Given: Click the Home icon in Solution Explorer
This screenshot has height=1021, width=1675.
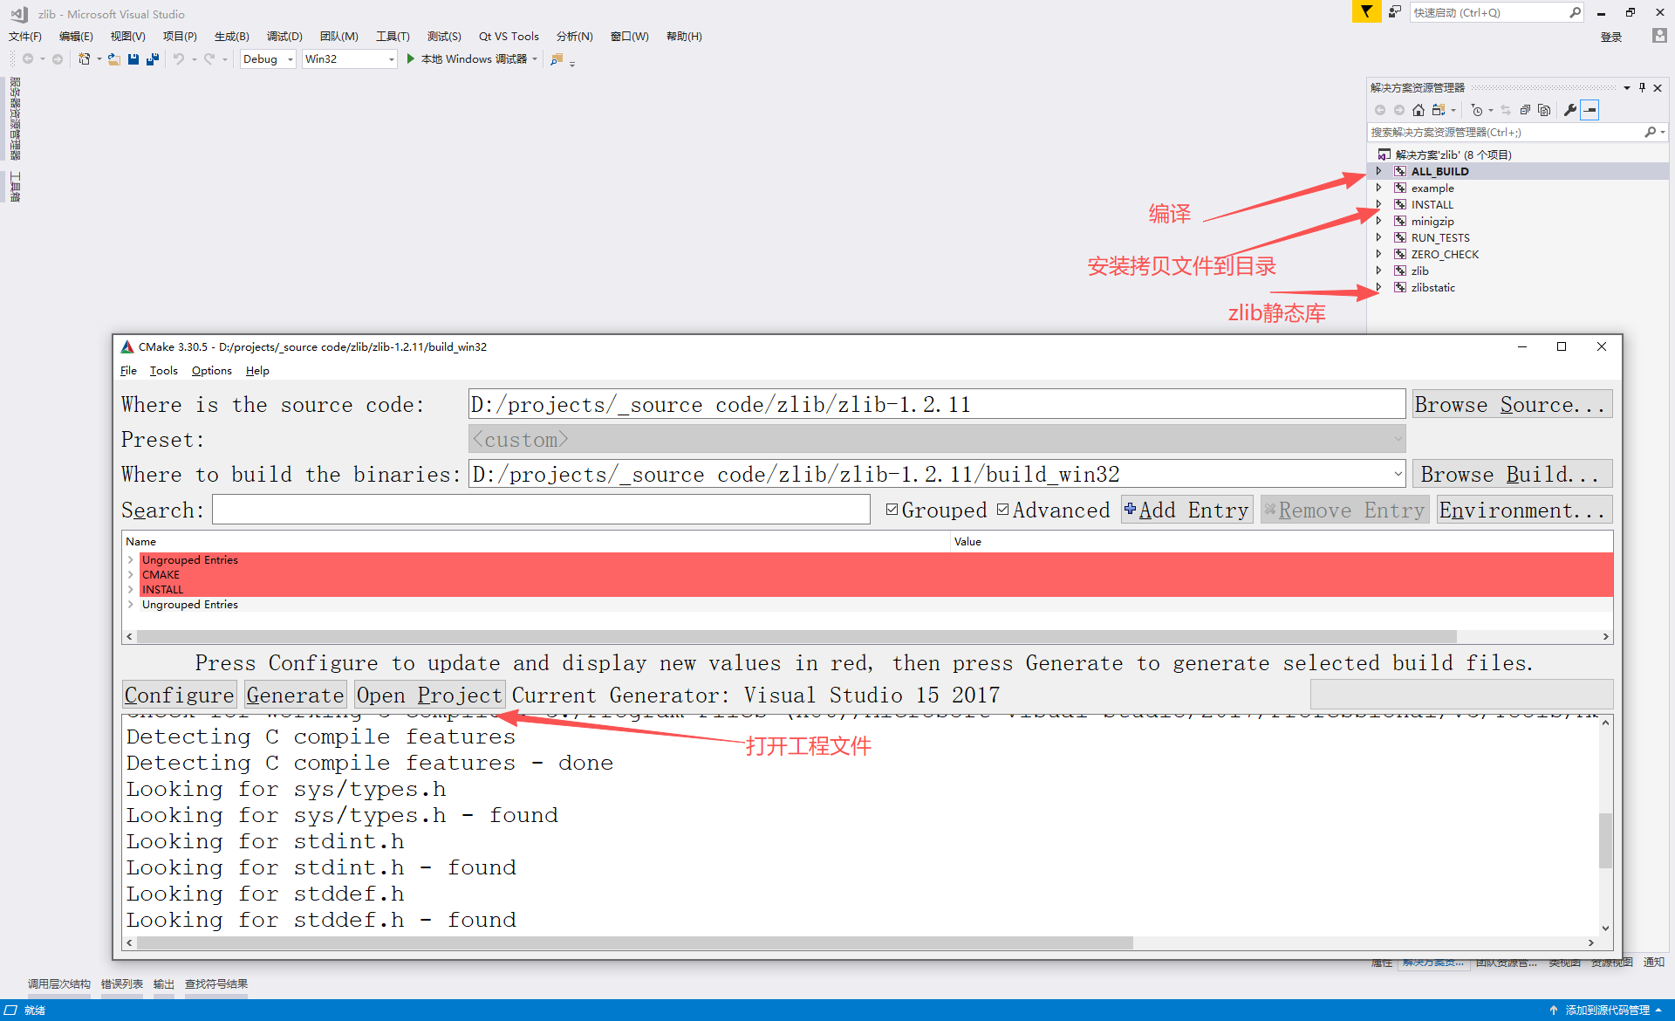Looking at the screenshot, I should click(1419, 109).
